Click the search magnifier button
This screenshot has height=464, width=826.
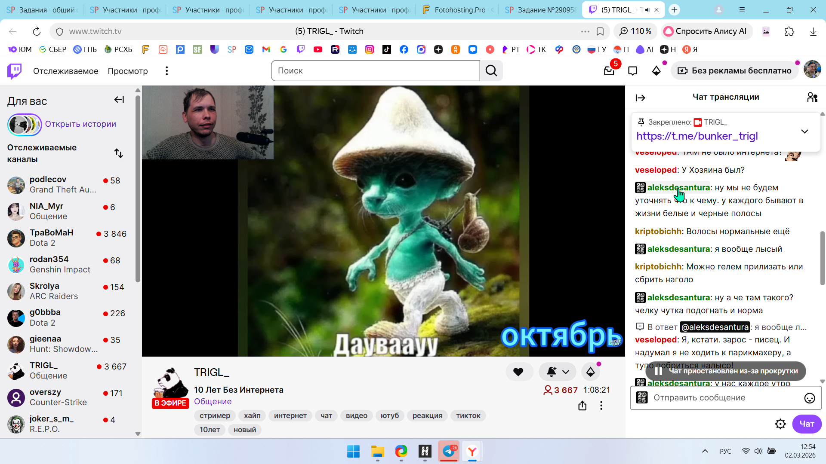tap(491, 71)
